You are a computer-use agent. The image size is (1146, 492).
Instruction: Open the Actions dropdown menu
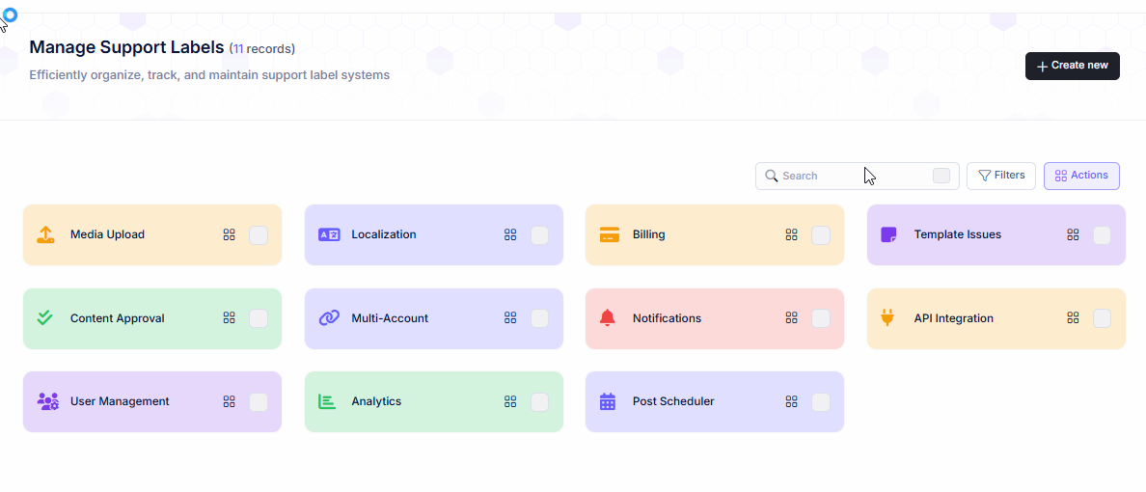point(1081,176)
